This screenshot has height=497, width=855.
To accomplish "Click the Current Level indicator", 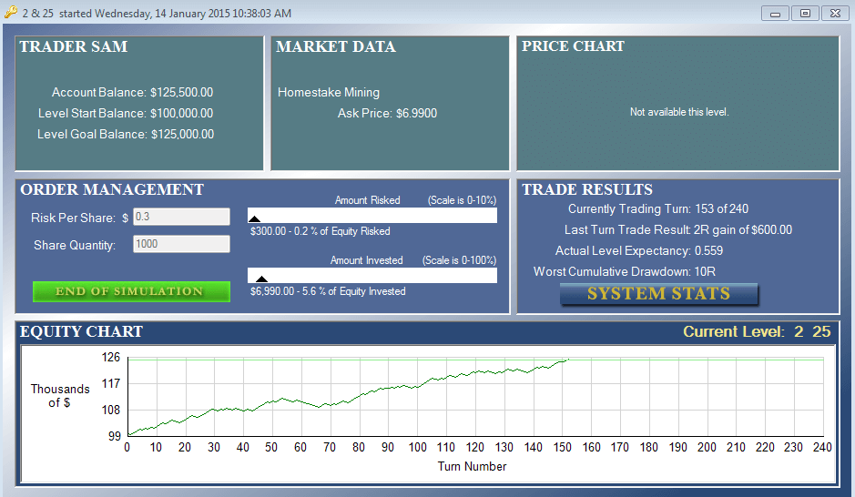I will pos(757,331).
